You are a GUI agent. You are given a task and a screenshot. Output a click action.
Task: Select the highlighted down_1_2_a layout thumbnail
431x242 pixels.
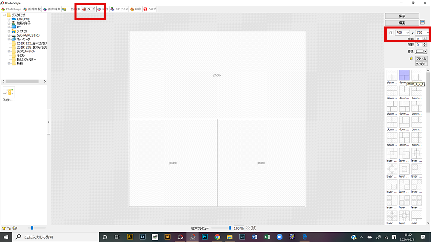404,75
